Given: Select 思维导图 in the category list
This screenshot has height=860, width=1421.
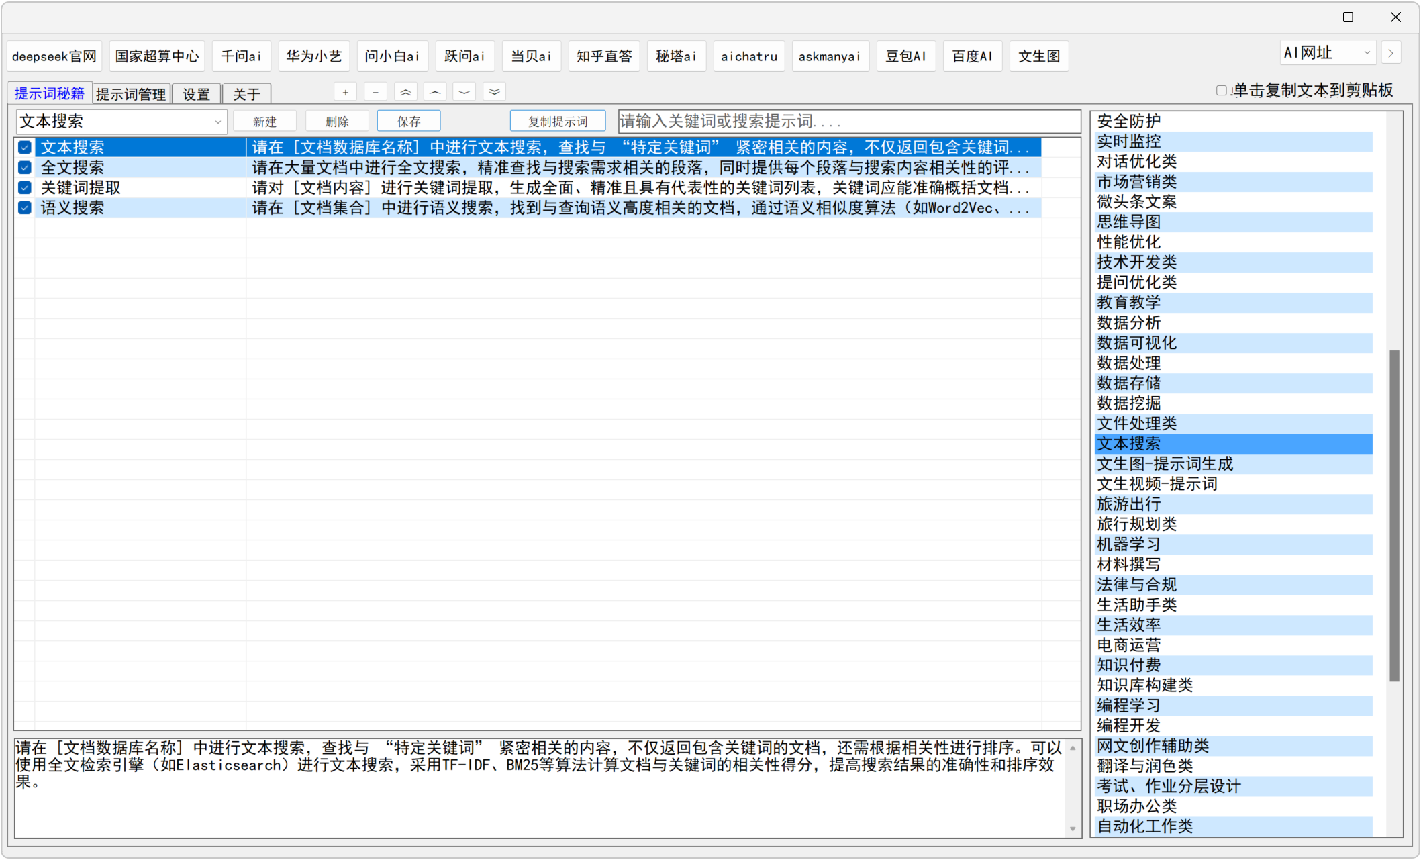Looking at the screenshot, I should pyautogui.click(x=1233, y=222).
